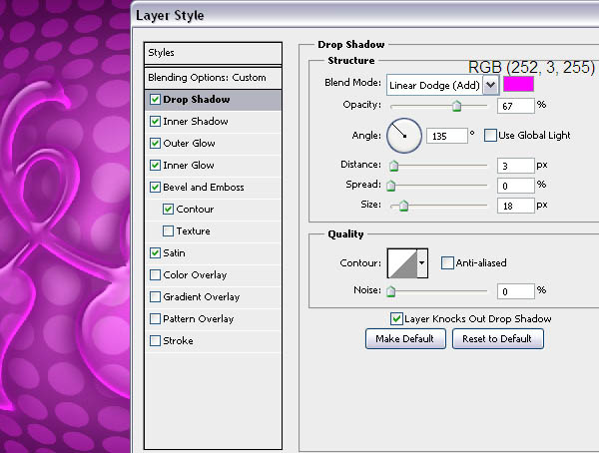
Task: Click the Distance value field
Action: tap(514, 165)
